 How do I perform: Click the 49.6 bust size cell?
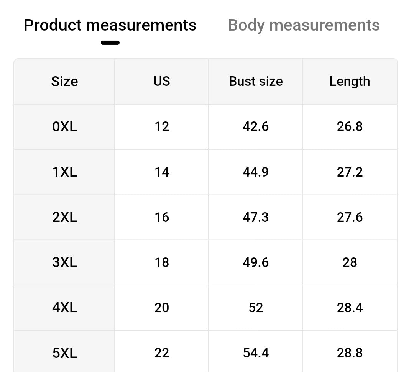pos(256,262)
